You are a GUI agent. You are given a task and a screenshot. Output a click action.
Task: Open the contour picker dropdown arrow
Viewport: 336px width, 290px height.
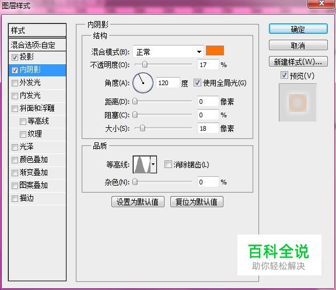(x=153, y=165)
